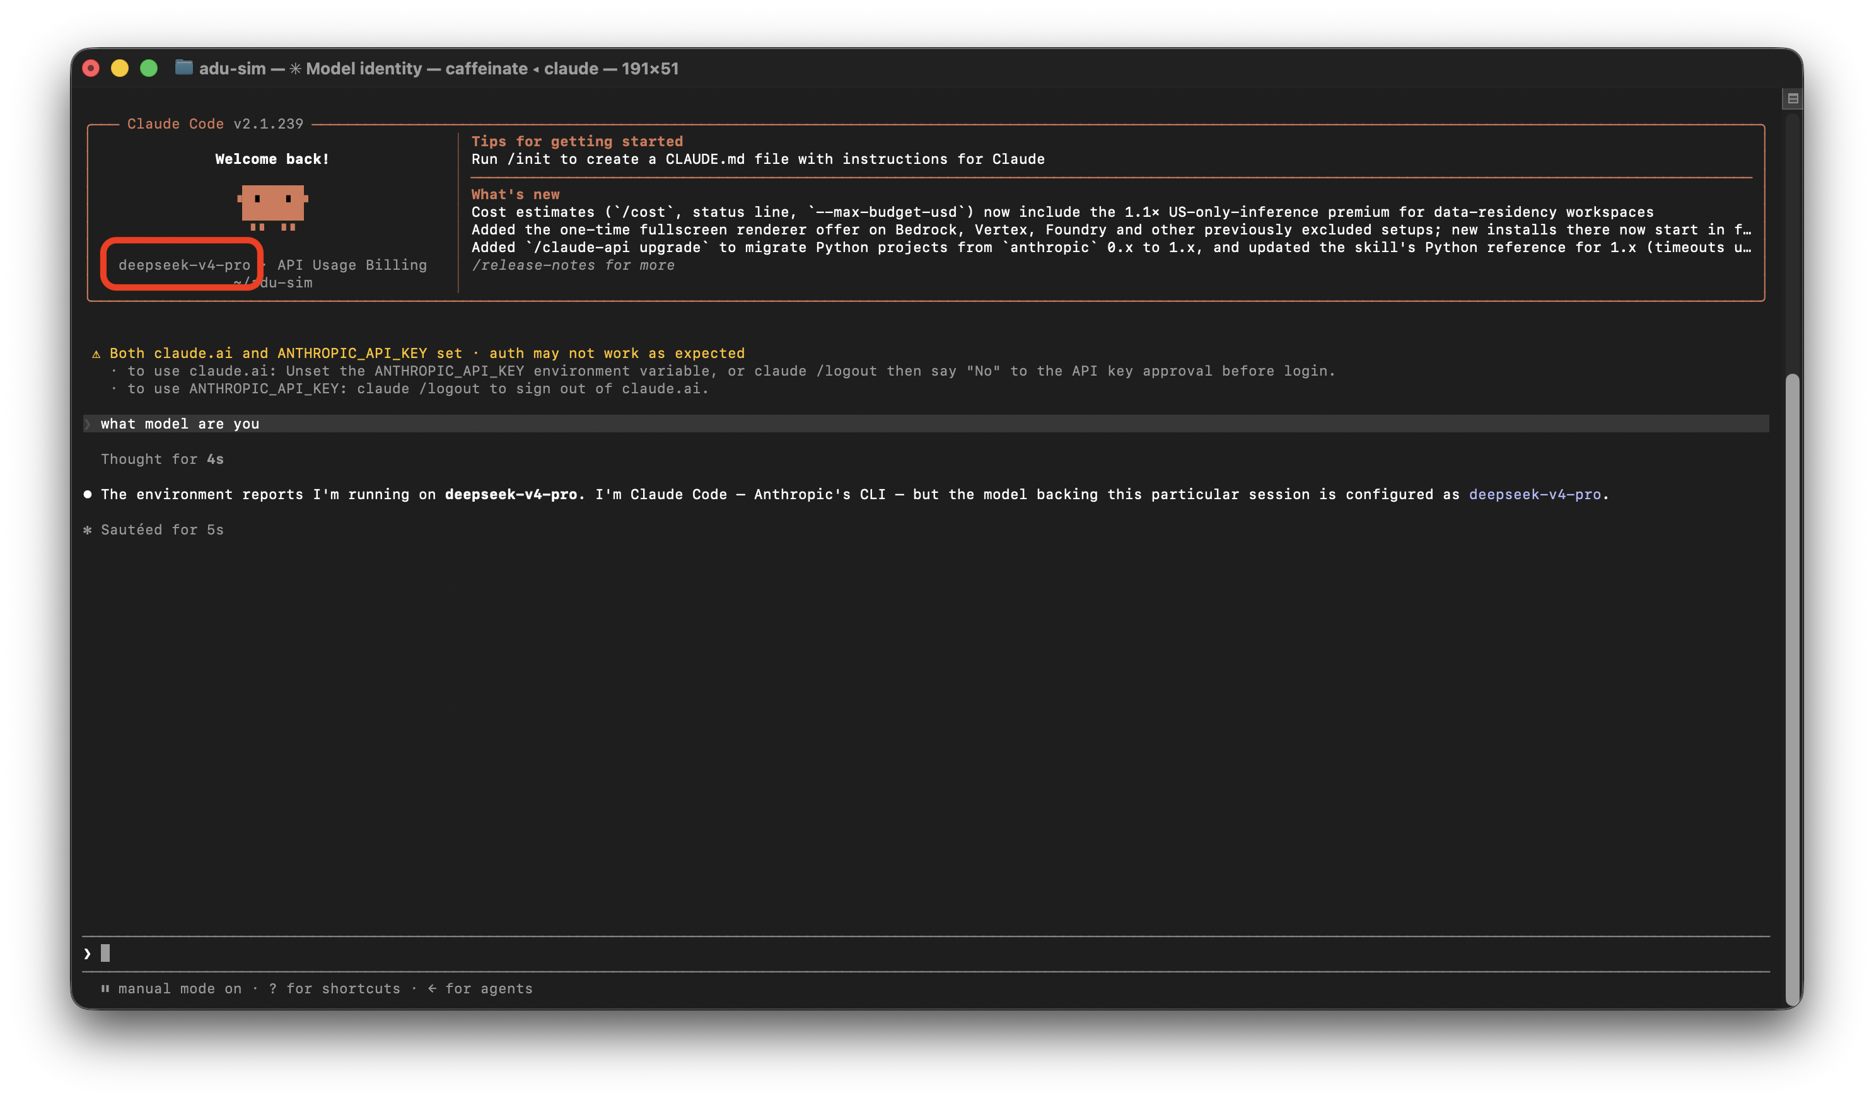Viewport: 1874px width, 1103px height.
Task: Click the pause icon beside manual mode
Action: tap(105, 988)
